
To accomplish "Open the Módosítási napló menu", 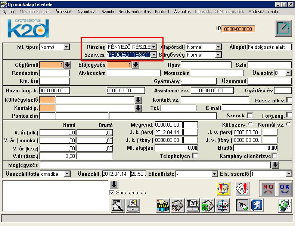I will tap(263, 12).
